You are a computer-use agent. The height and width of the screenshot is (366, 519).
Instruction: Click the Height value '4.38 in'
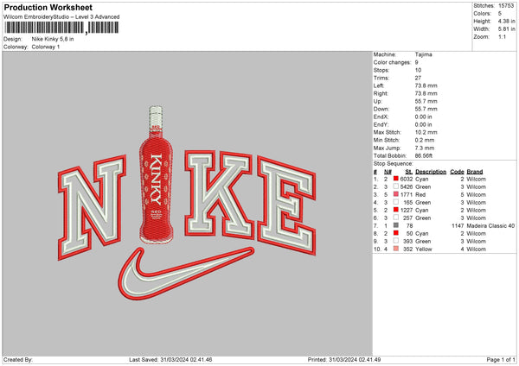coord(506,21)
